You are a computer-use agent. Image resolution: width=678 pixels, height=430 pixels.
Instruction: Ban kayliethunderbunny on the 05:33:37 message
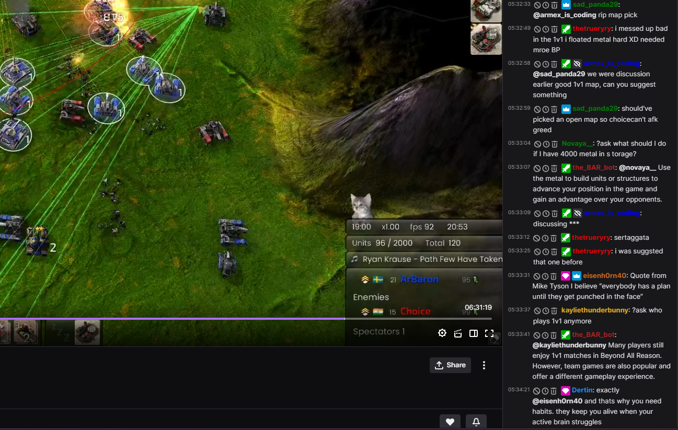tap(537, 310)
